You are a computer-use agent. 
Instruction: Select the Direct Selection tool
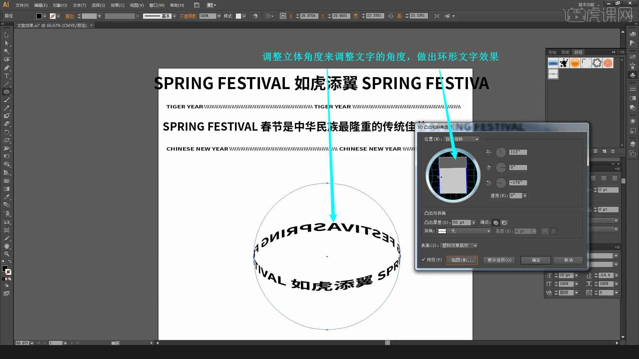coord(6,43)
